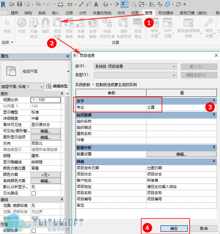Collapse the 能量分析 parameter group
220x234 pixels.
(x=214, y=147)
